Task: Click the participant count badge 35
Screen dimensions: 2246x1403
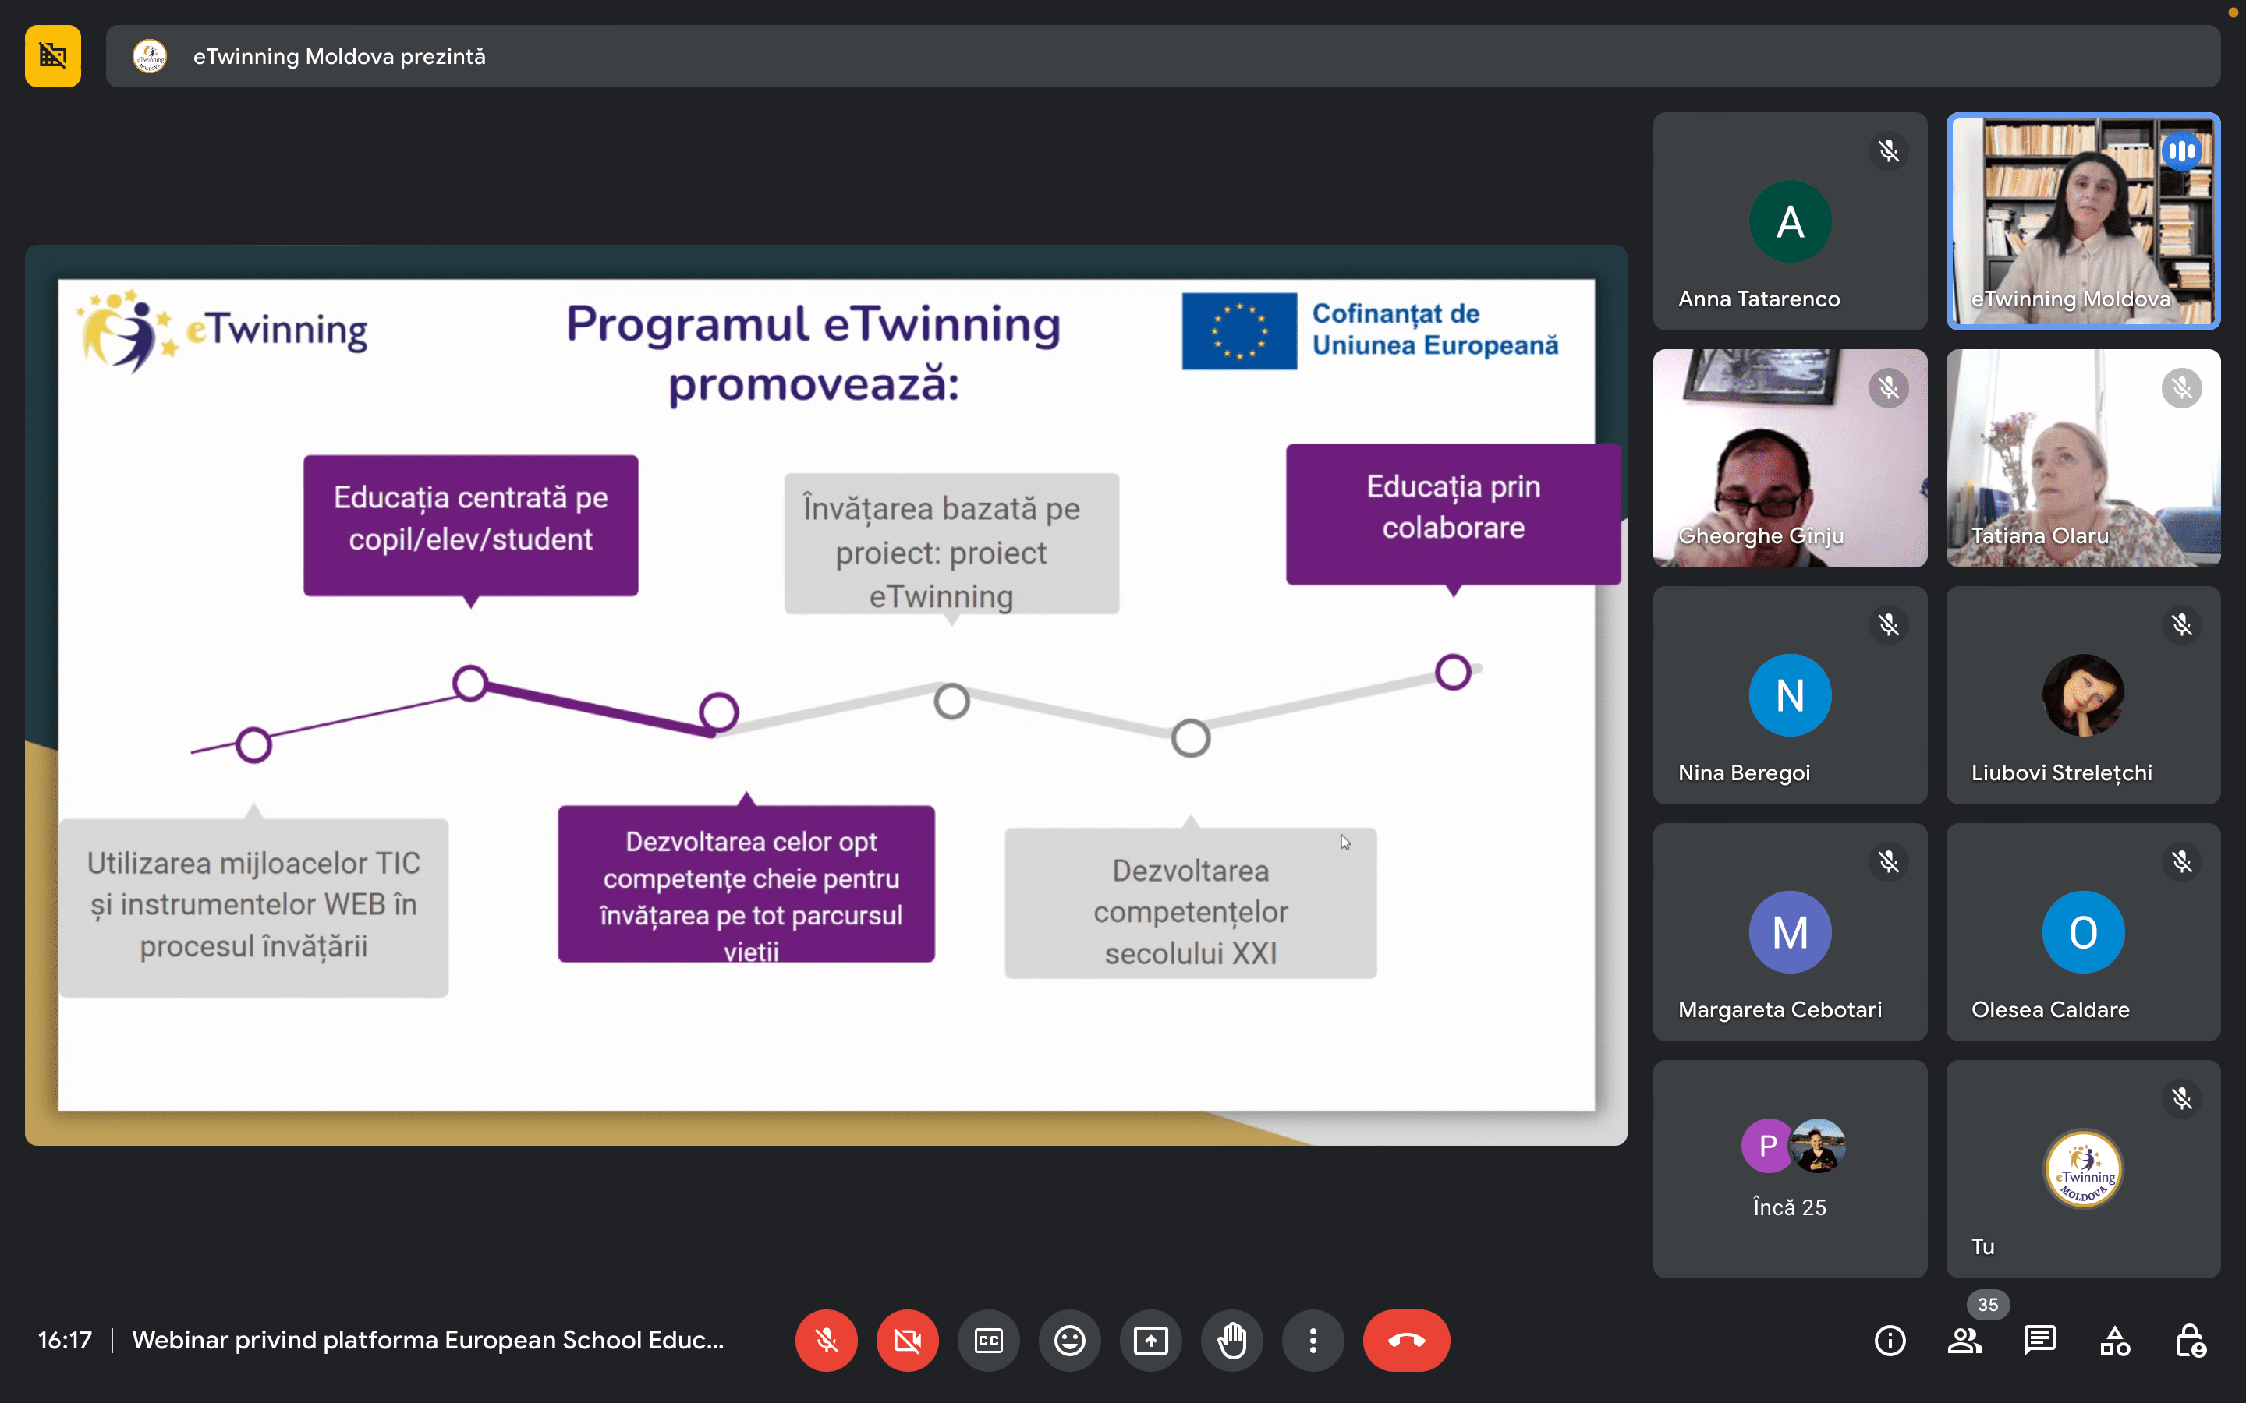Action: 1988,1304
